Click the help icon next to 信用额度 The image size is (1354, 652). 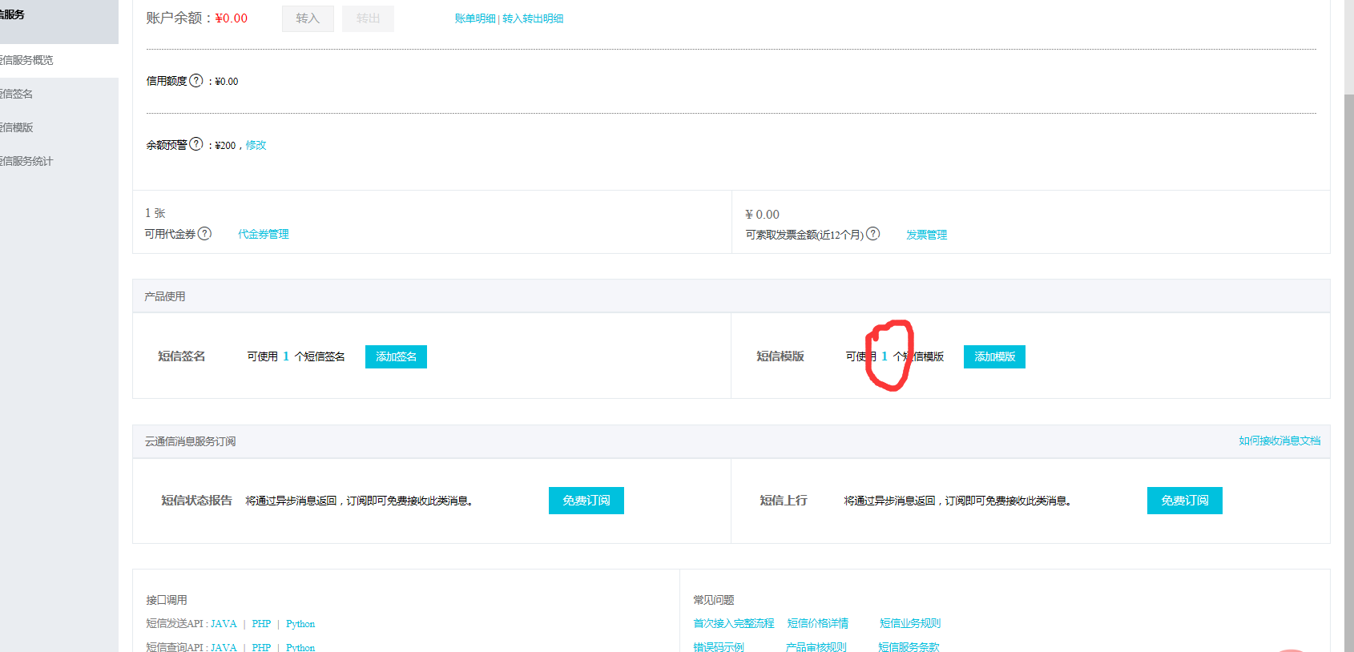coord(196,80)
